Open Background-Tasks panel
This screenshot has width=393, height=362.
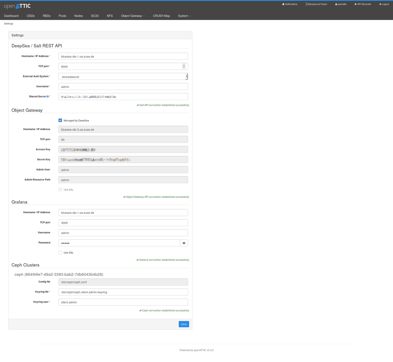point(316,4)
